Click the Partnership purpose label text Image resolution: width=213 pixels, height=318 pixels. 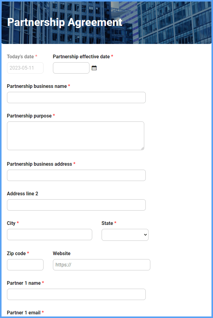[x=29, y=116]
